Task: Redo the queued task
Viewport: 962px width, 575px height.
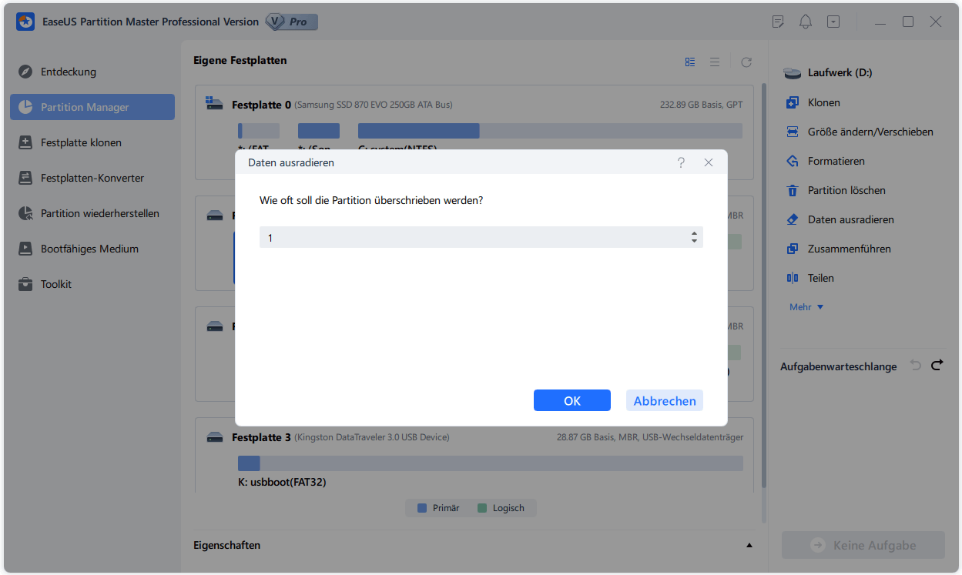Action: click(937, 365)
